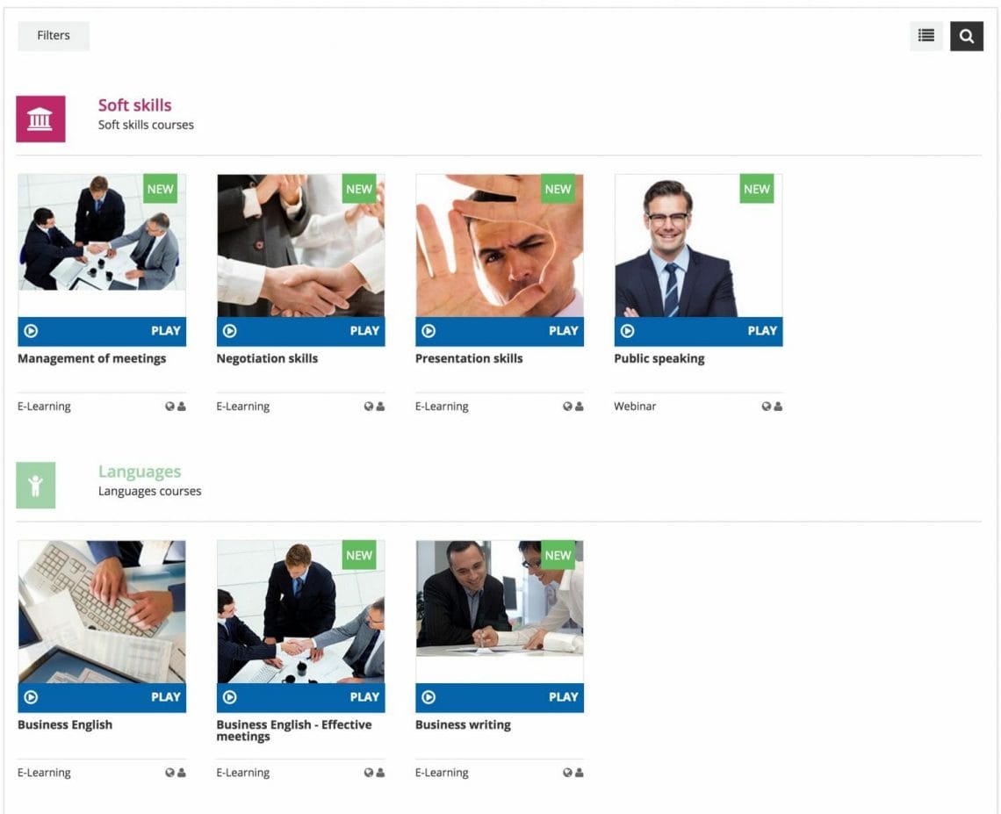
Task: Click NEW badge on Presentation skills
Action: (x=558, y=189)
